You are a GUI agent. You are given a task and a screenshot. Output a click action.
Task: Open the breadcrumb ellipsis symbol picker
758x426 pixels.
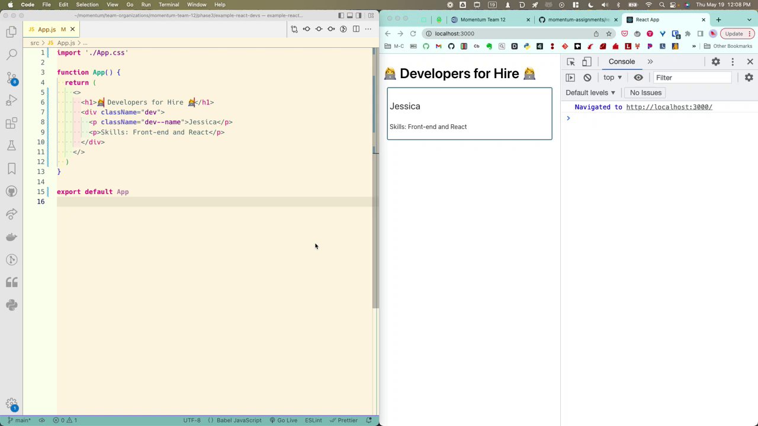(x=85, y=43)
